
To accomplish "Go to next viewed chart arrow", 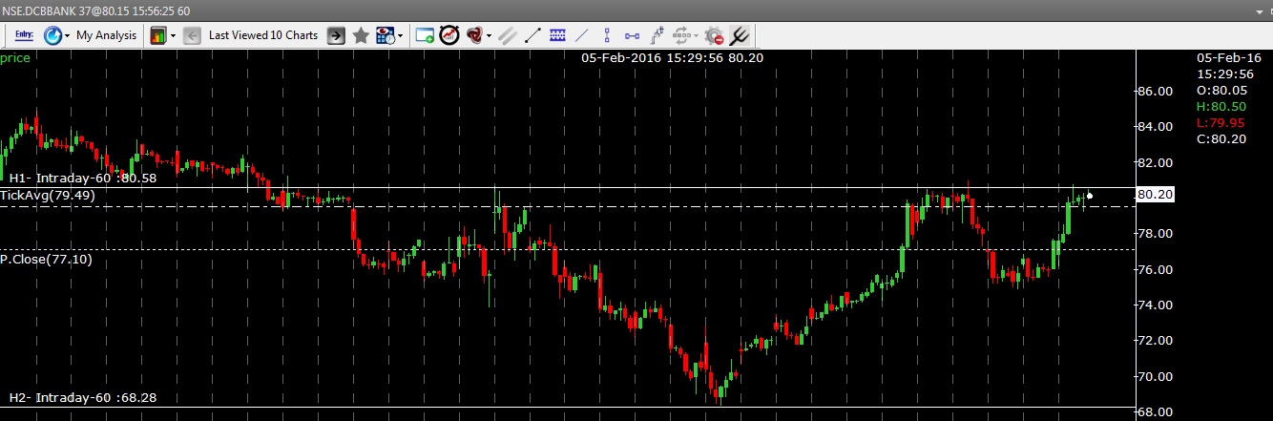I will click(336, 35).
